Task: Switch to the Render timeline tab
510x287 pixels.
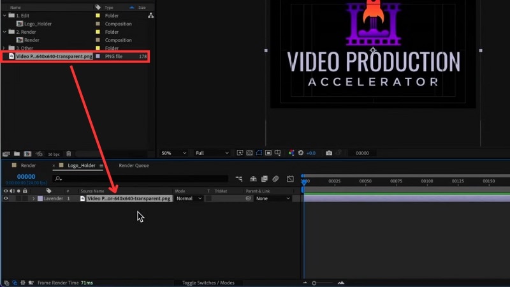Action: (28, 166)
